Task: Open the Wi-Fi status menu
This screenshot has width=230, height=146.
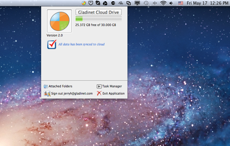Action: click(x=163, y=3)
